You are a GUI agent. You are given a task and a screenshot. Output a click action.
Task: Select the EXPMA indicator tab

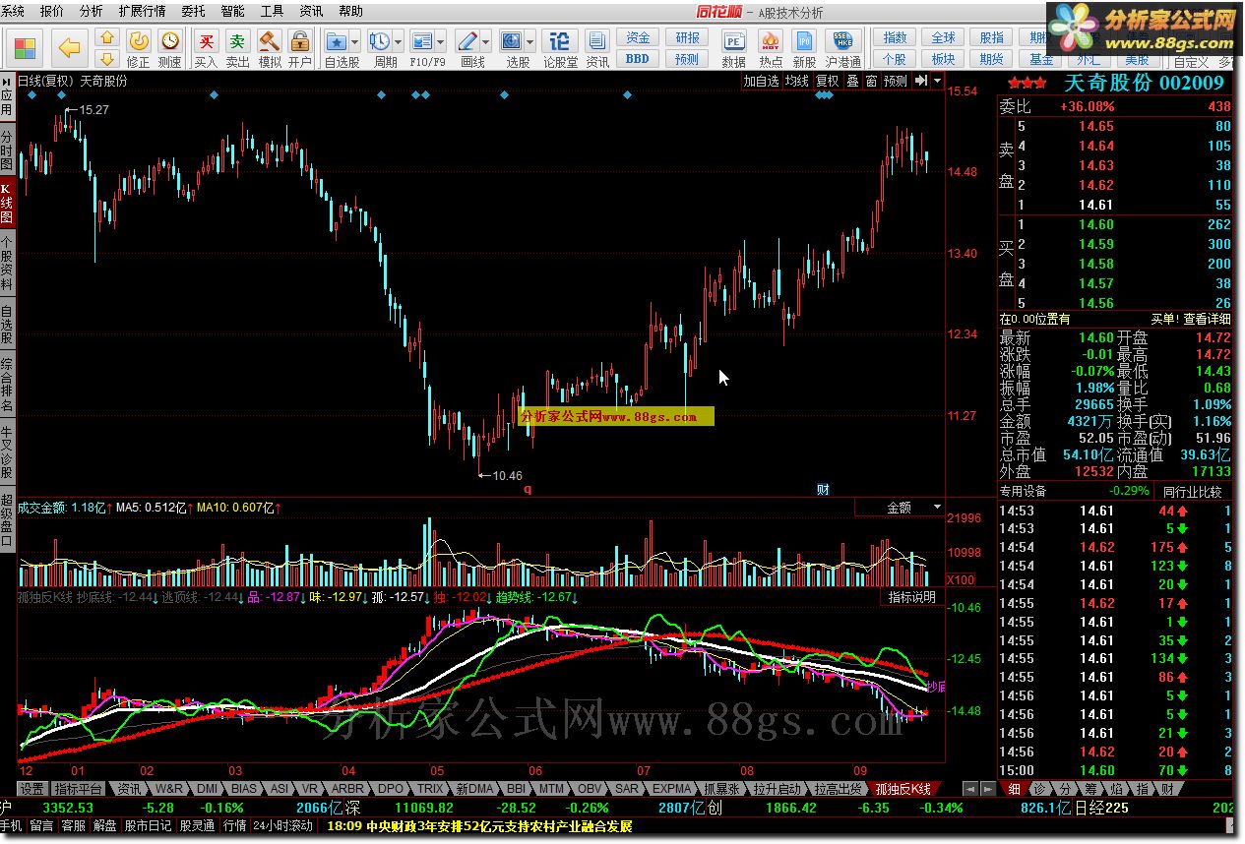point(672,789)
